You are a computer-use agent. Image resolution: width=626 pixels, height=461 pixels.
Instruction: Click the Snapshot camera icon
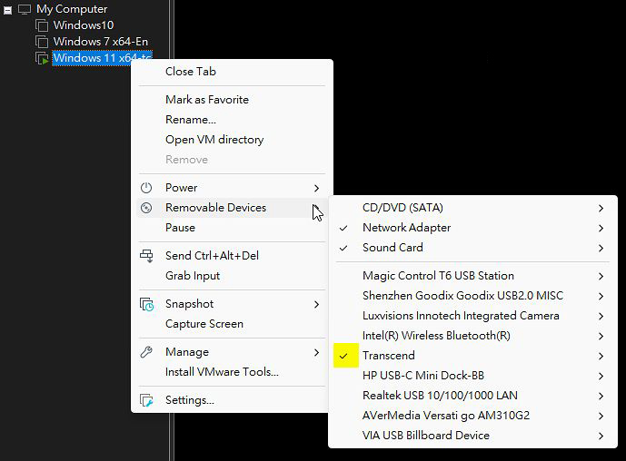tap(146, 304)
